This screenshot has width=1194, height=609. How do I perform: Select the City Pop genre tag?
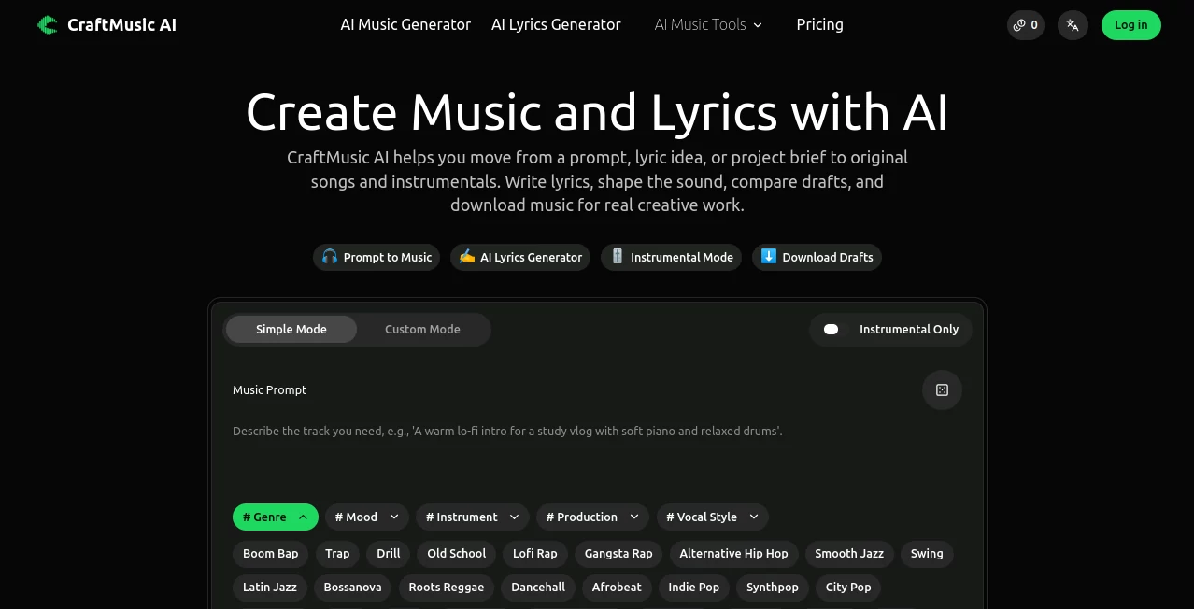click(x=848, y=588)
